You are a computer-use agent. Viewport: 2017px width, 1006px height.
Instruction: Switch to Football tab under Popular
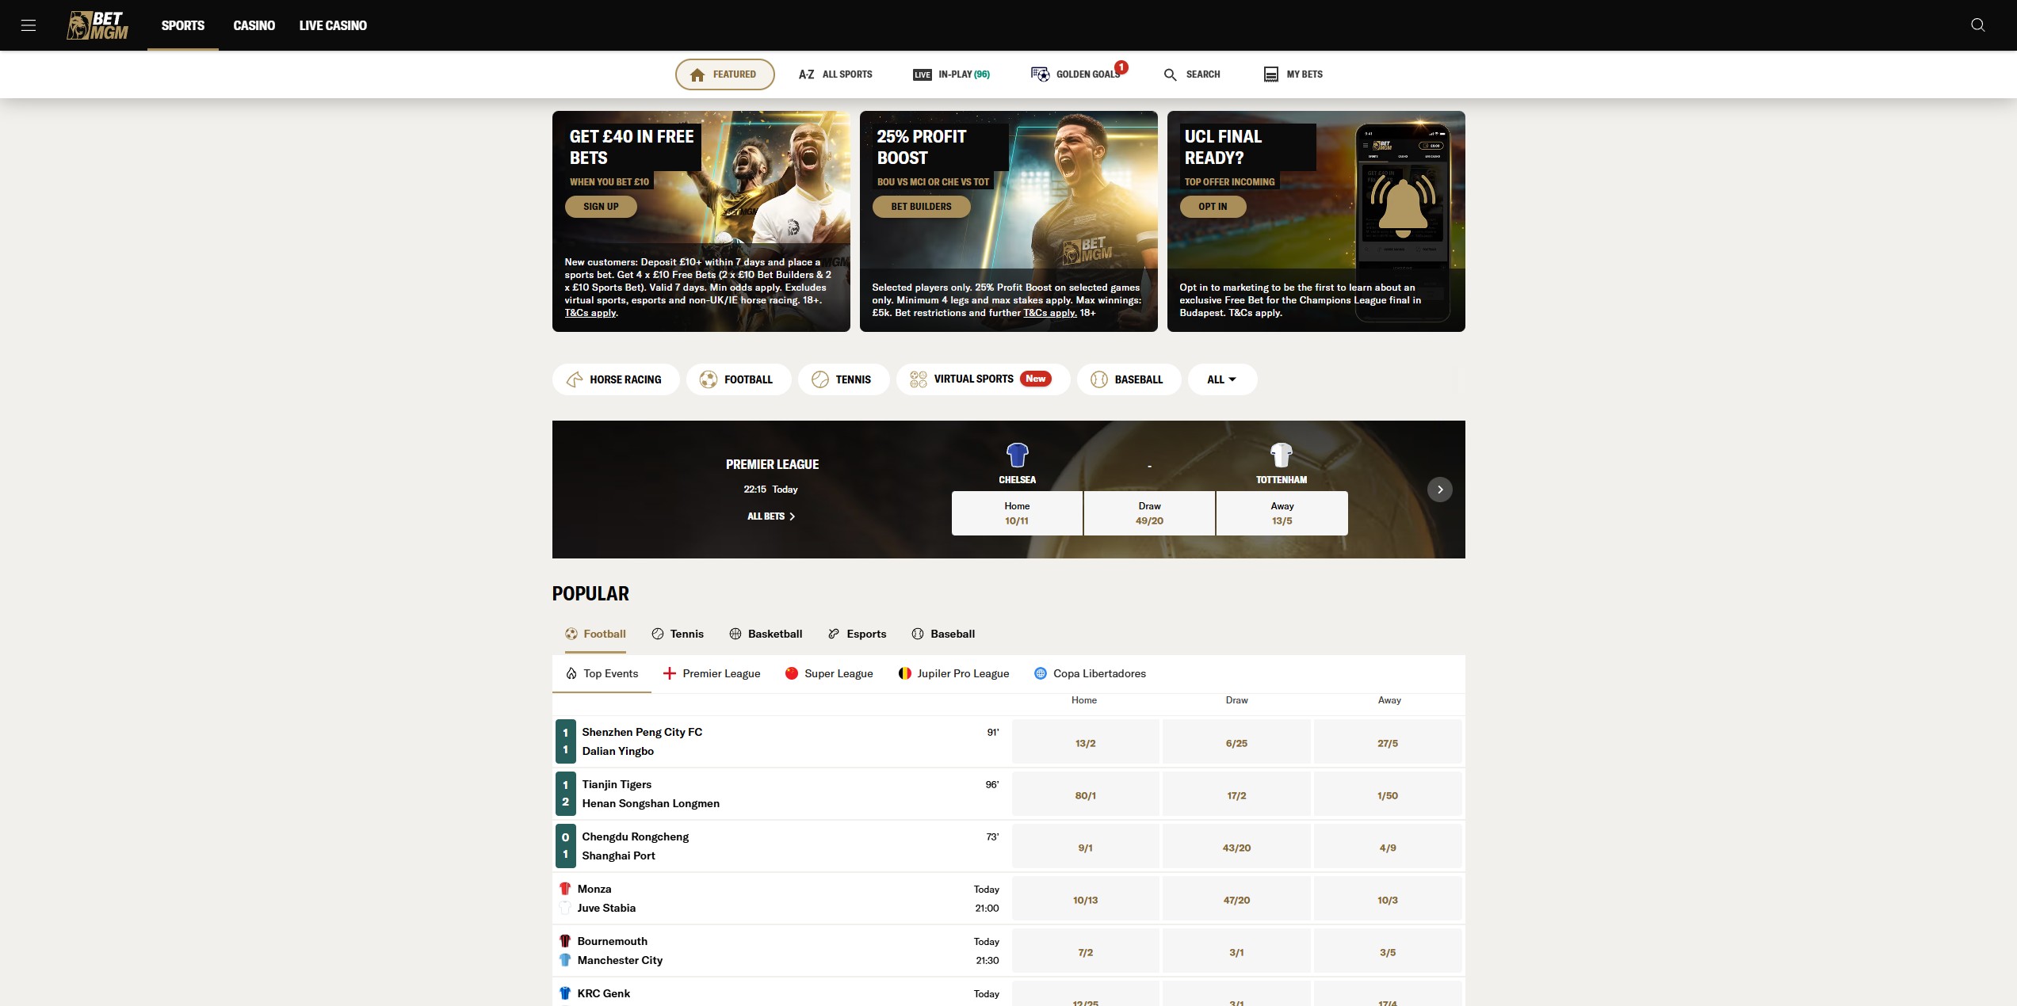pos(595,634)
